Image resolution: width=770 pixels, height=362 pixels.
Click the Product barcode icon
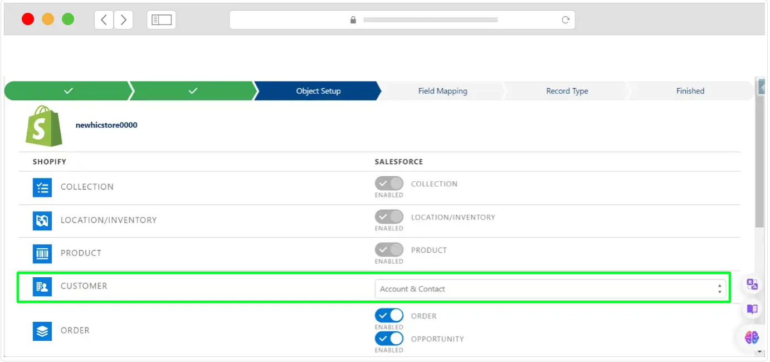click(x=42, y=254)
